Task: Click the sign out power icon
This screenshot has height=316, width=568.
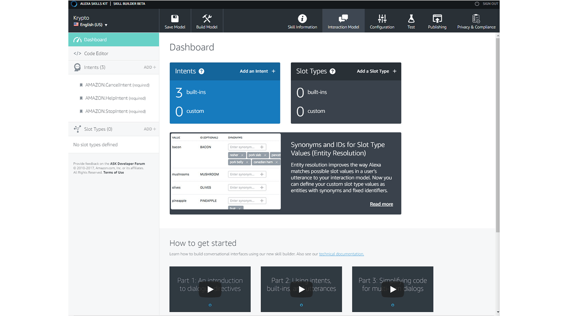Action: 477,4
